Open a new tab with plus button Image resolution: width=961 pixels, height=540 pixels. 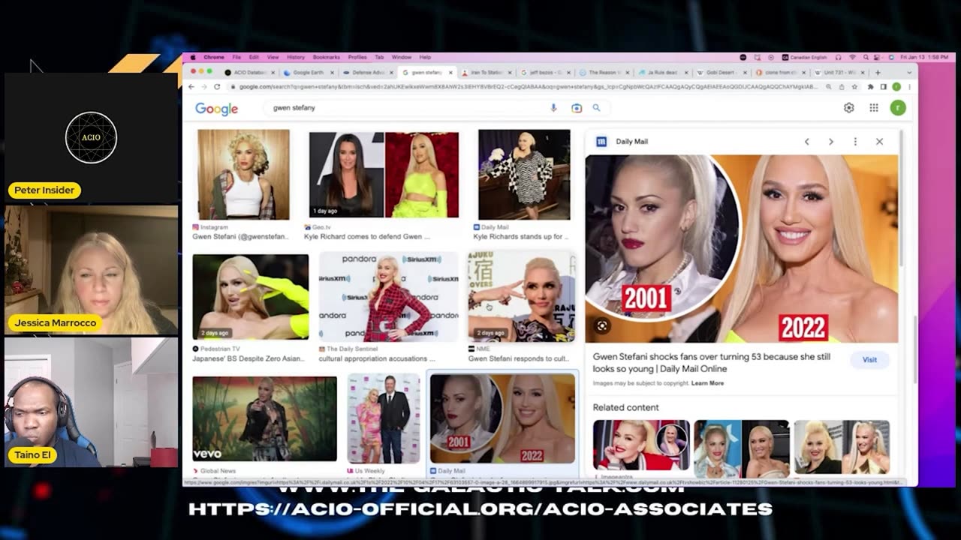pyautogui.click(x=878, y=73)
